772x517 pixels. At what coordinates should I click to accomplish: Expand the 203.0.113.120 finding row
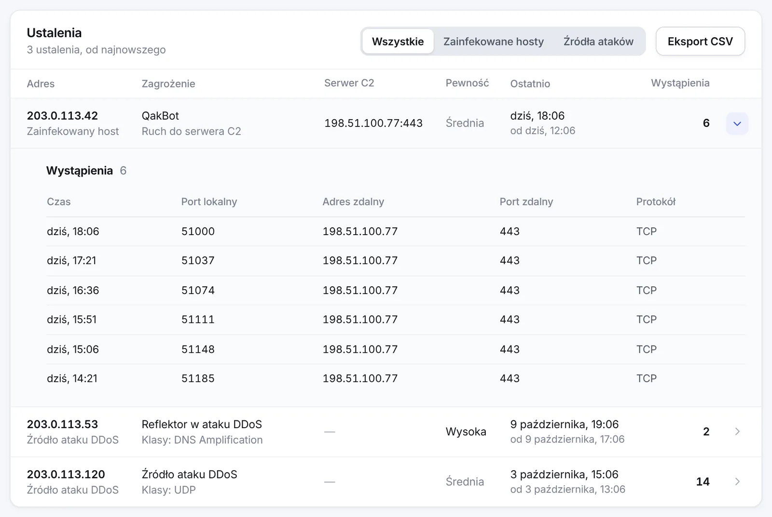[737, 482]
